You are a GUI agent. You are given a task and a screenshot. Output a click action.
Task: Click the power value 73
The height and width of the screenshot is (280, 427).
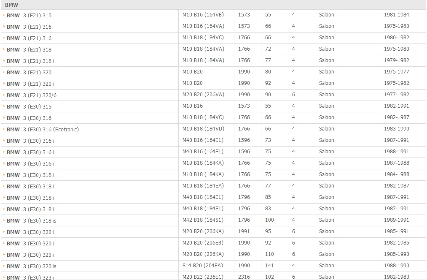tap(268, 140)
